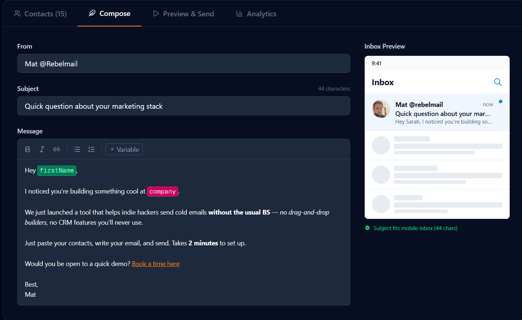Click the + Variable button
Viewport: 522px width, 320px height.
[124, 149]
